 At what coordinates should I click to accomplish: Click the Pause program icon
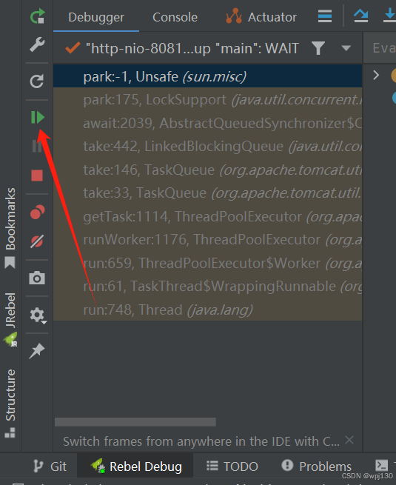pyautogui.click(x=37, y=146)
